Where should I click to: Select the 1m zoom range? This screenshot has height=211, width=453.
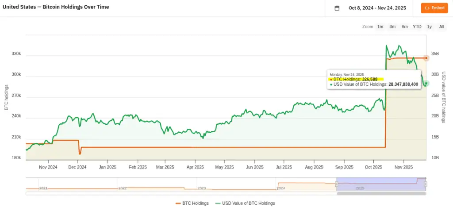(x=380, y=27)
